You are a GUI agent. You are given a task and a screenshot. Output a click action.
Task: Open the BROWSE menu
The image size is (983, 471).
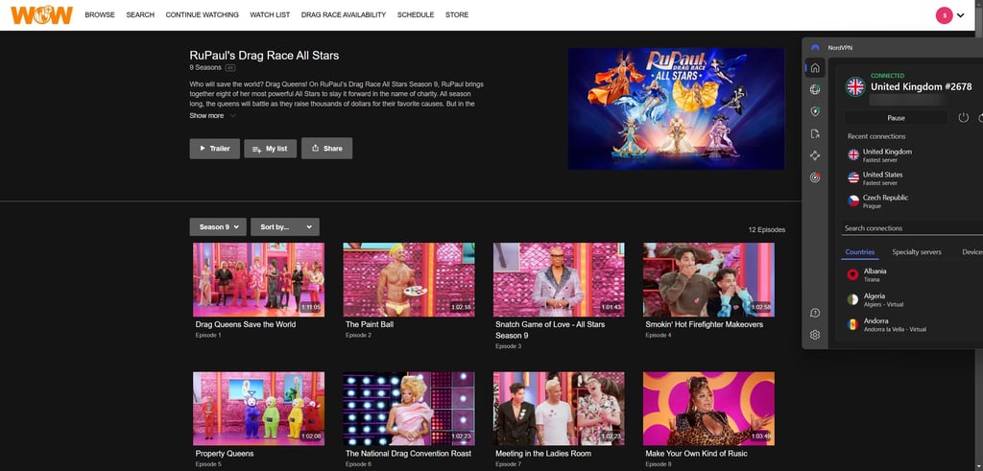point(100,15)
